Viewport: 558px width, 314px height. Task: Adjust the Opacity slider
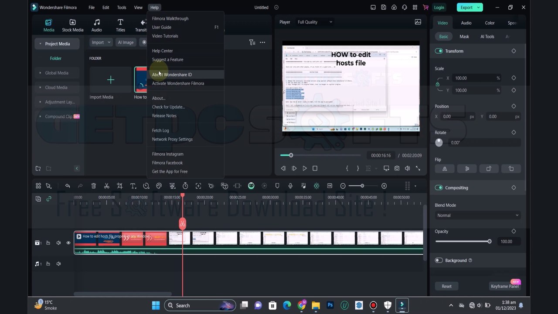463,242
